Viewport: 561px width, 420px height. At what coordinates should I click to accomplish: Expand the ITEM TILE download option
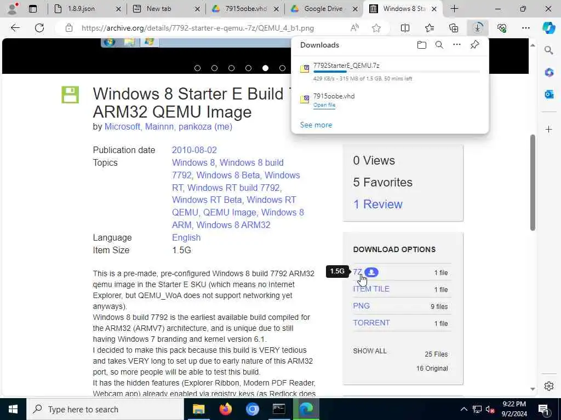(371, 289)
